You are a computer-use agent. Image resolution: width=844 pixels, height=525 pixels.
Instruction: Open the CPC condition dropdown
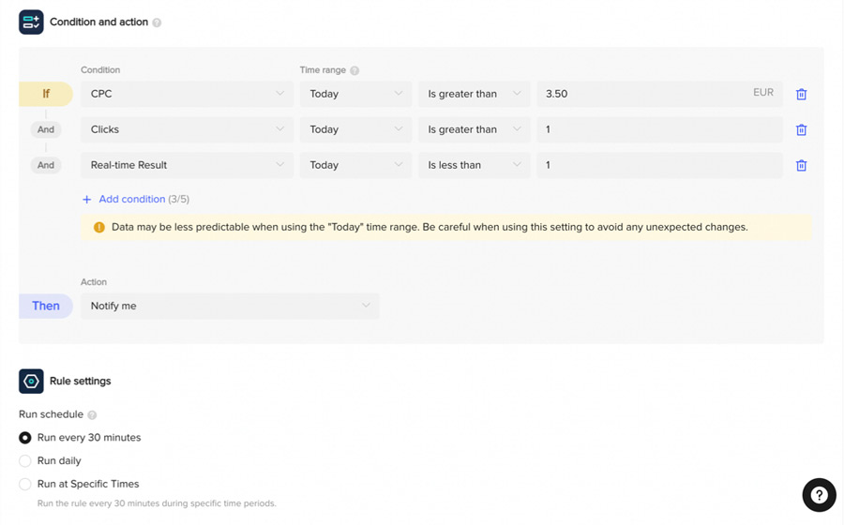[x=187, y=94]
